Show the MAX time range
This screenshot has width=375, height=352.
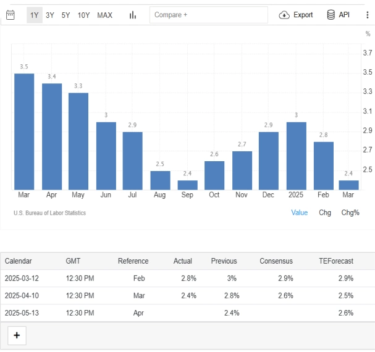[x=105, y=15]
